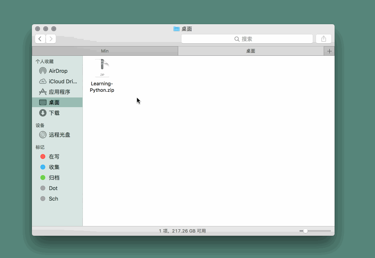Image resolution: width=375 pixels, height=258 pixels.
Task: Click the 个人收藏 section header
Action: [x=44, y=61]
